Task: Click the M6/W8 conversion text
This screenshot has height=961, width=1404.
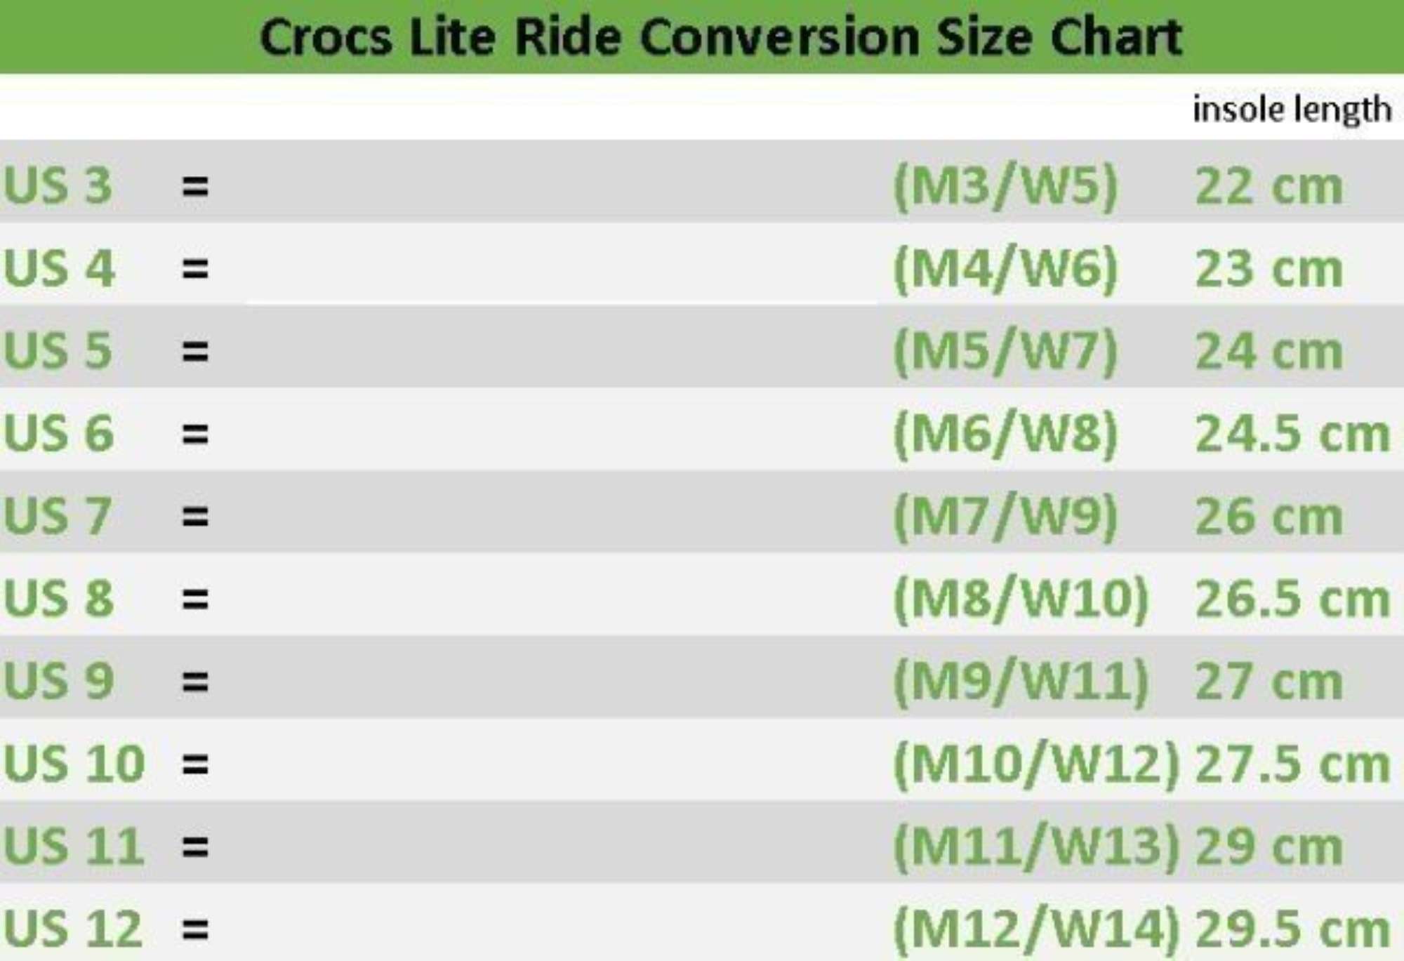Action: [1005, 433]
